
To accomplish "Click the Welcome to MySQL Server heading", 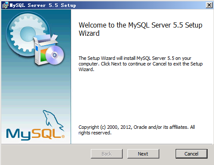I will click(140, 29).
